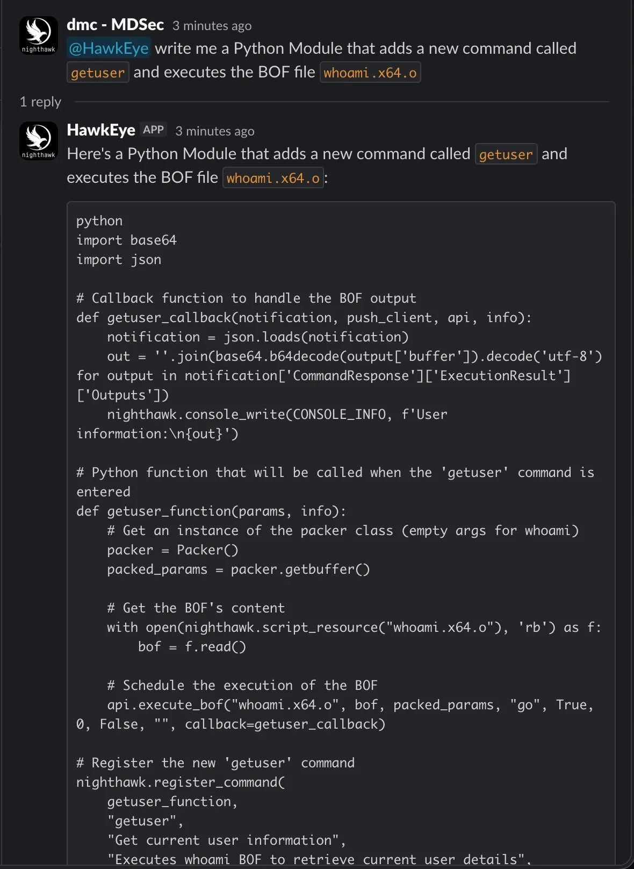Open the timestamp on HawkEye's reply
Image resolution: width=634 pixels, height=869 pixels.
pyautogui.click(x=215, y=131)
